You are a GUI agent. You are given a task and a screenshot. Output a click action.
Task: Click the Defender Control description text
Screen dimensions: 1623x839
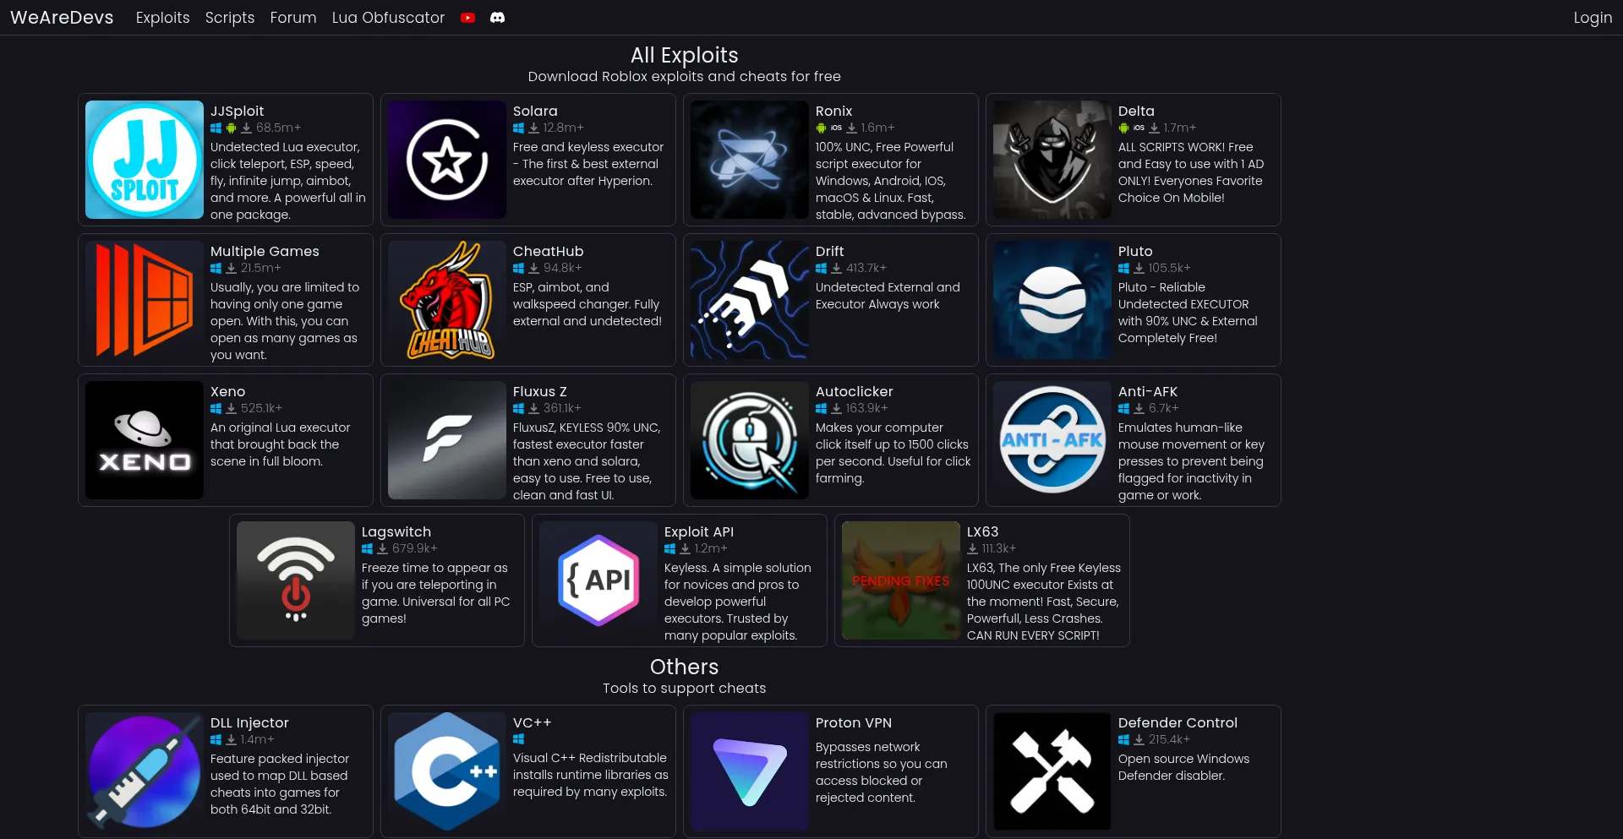(x=1183, y=767)
